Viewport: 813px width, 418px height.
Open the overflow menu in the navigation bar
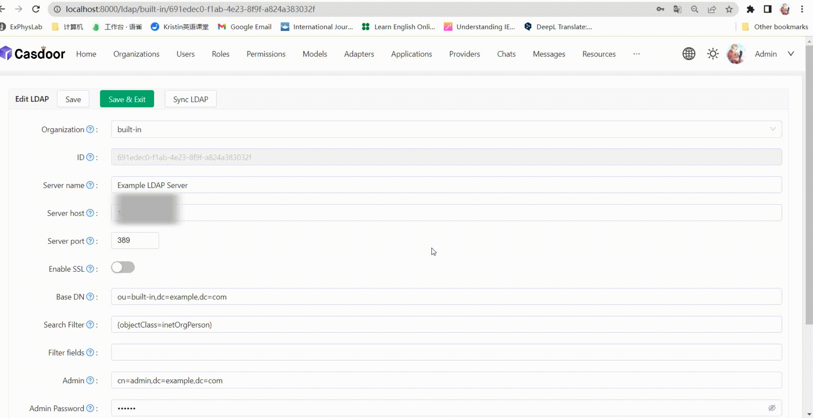tap(636, 54)
